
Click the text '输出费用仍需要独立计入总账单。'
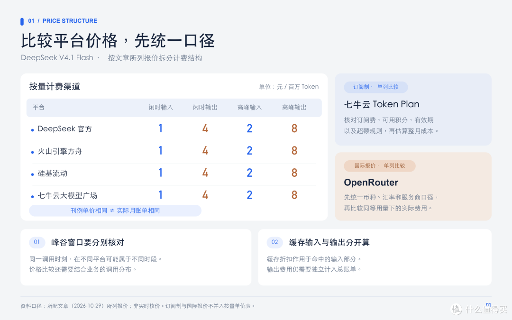314,269
